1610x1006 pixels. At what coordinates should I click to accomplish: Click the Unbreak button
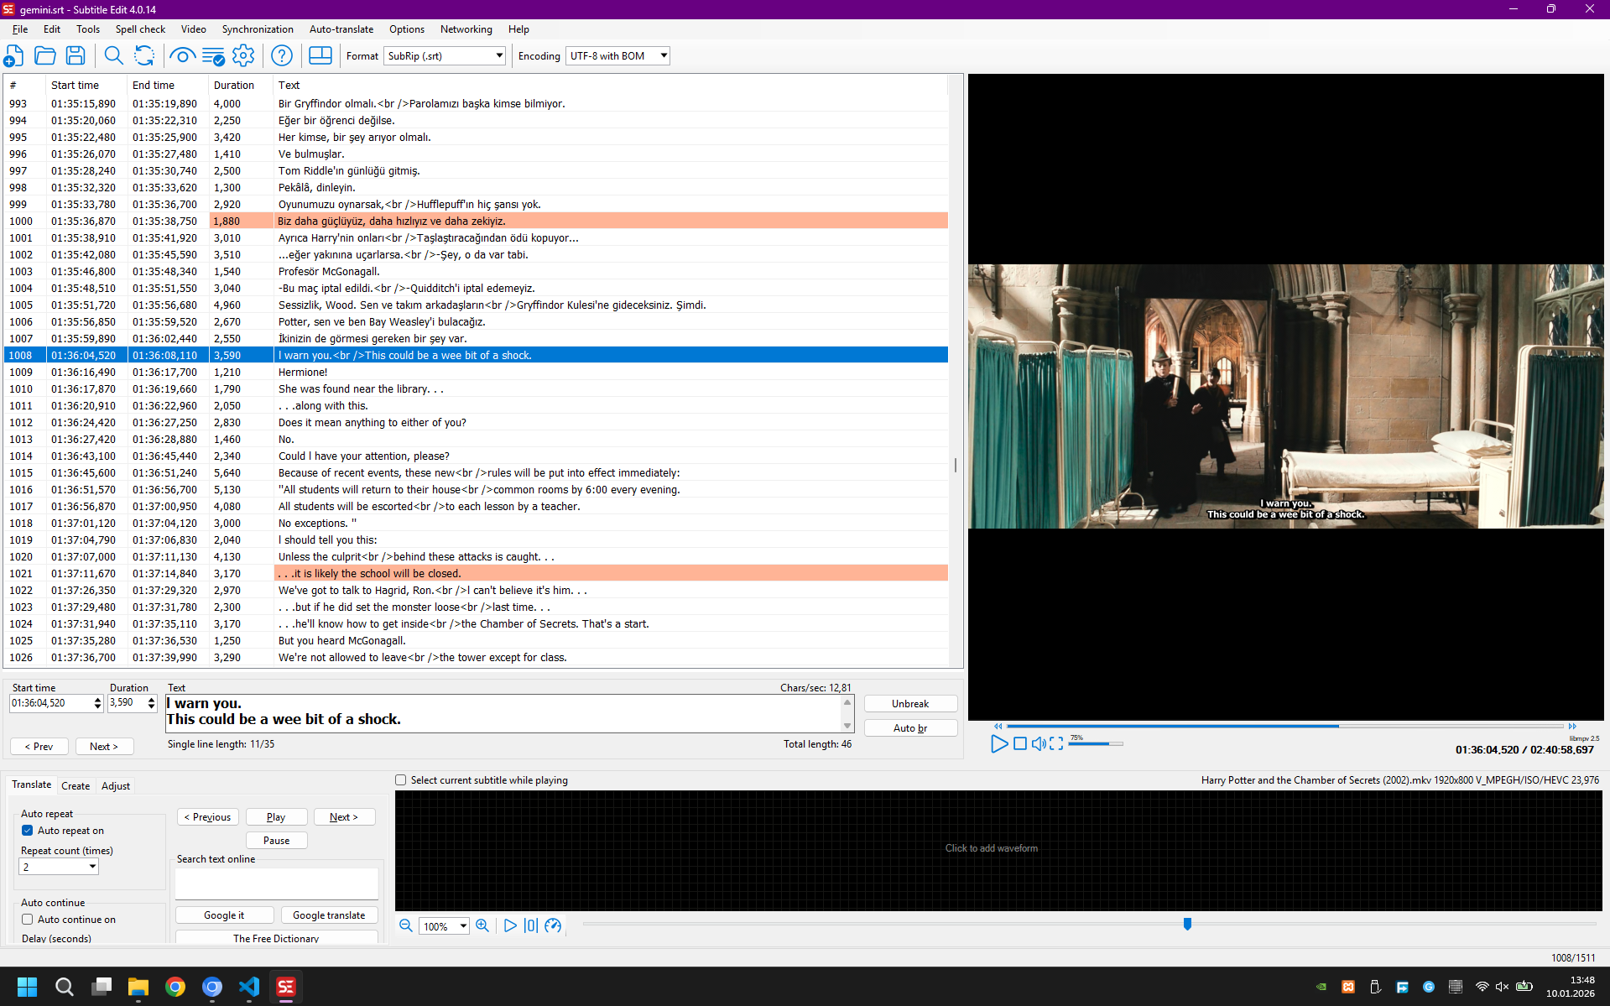point(910,704)
